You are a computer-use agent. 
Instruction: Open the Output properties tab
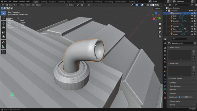pyautogui.click(x=165, y=51)
